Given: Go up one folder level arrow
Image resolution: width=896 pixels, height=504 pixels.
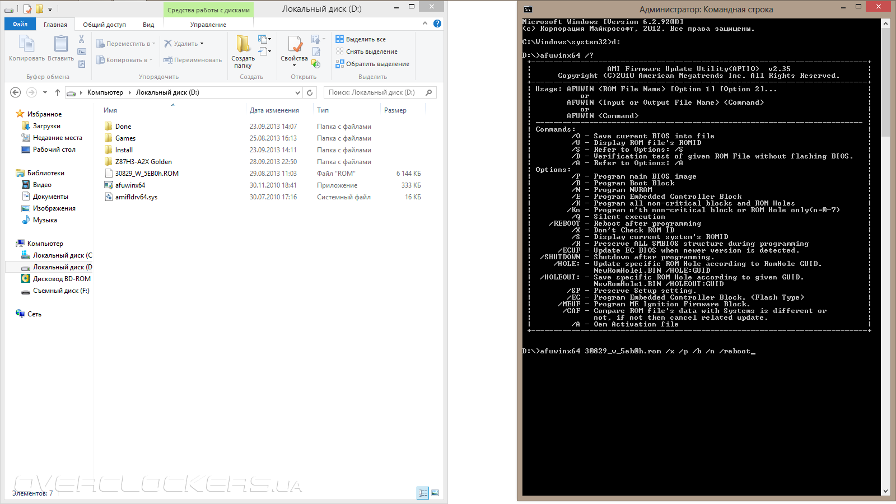Looking at the screenshot, I should [57, 92].
